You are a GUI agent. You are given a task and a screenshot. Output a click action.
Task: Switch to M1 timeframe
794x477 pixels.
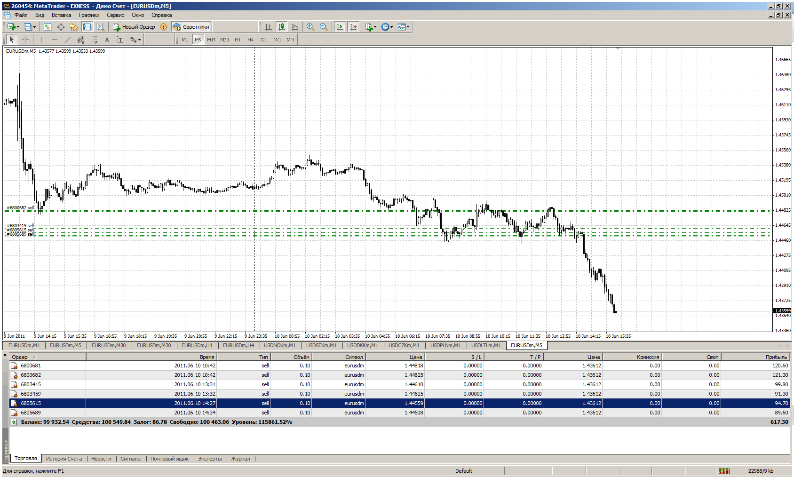point(185,40)
